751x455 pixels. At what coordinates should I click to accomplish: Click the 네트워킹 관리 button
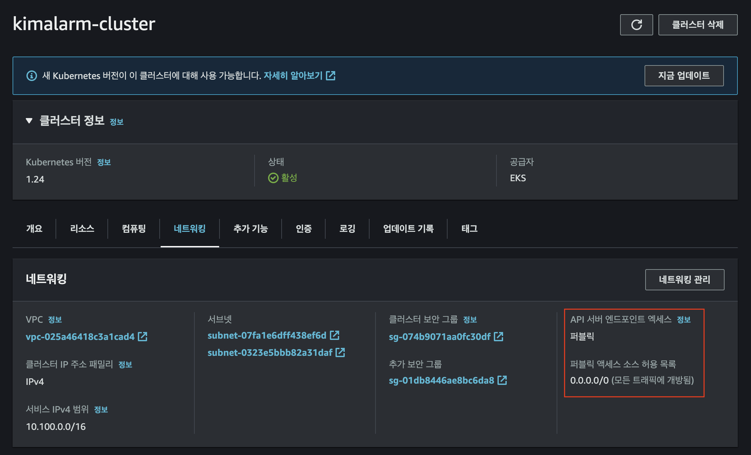[684, 280]
